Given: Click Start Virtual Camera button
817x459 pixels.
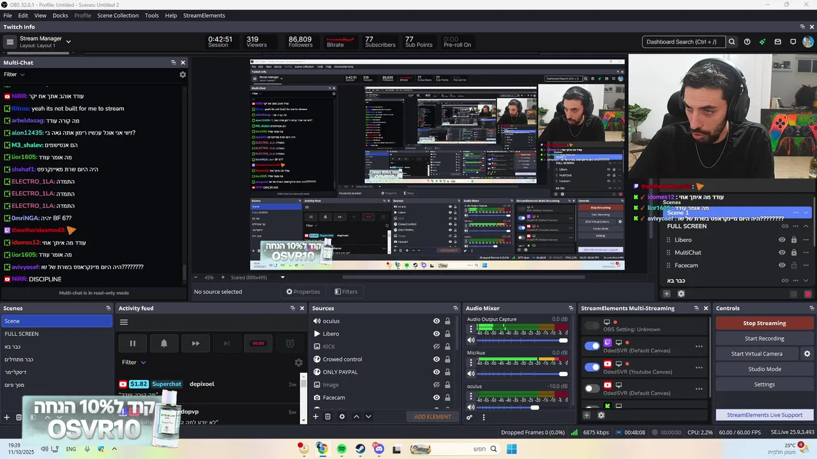Looking at the screenshot, I should (x=757, y=354).
